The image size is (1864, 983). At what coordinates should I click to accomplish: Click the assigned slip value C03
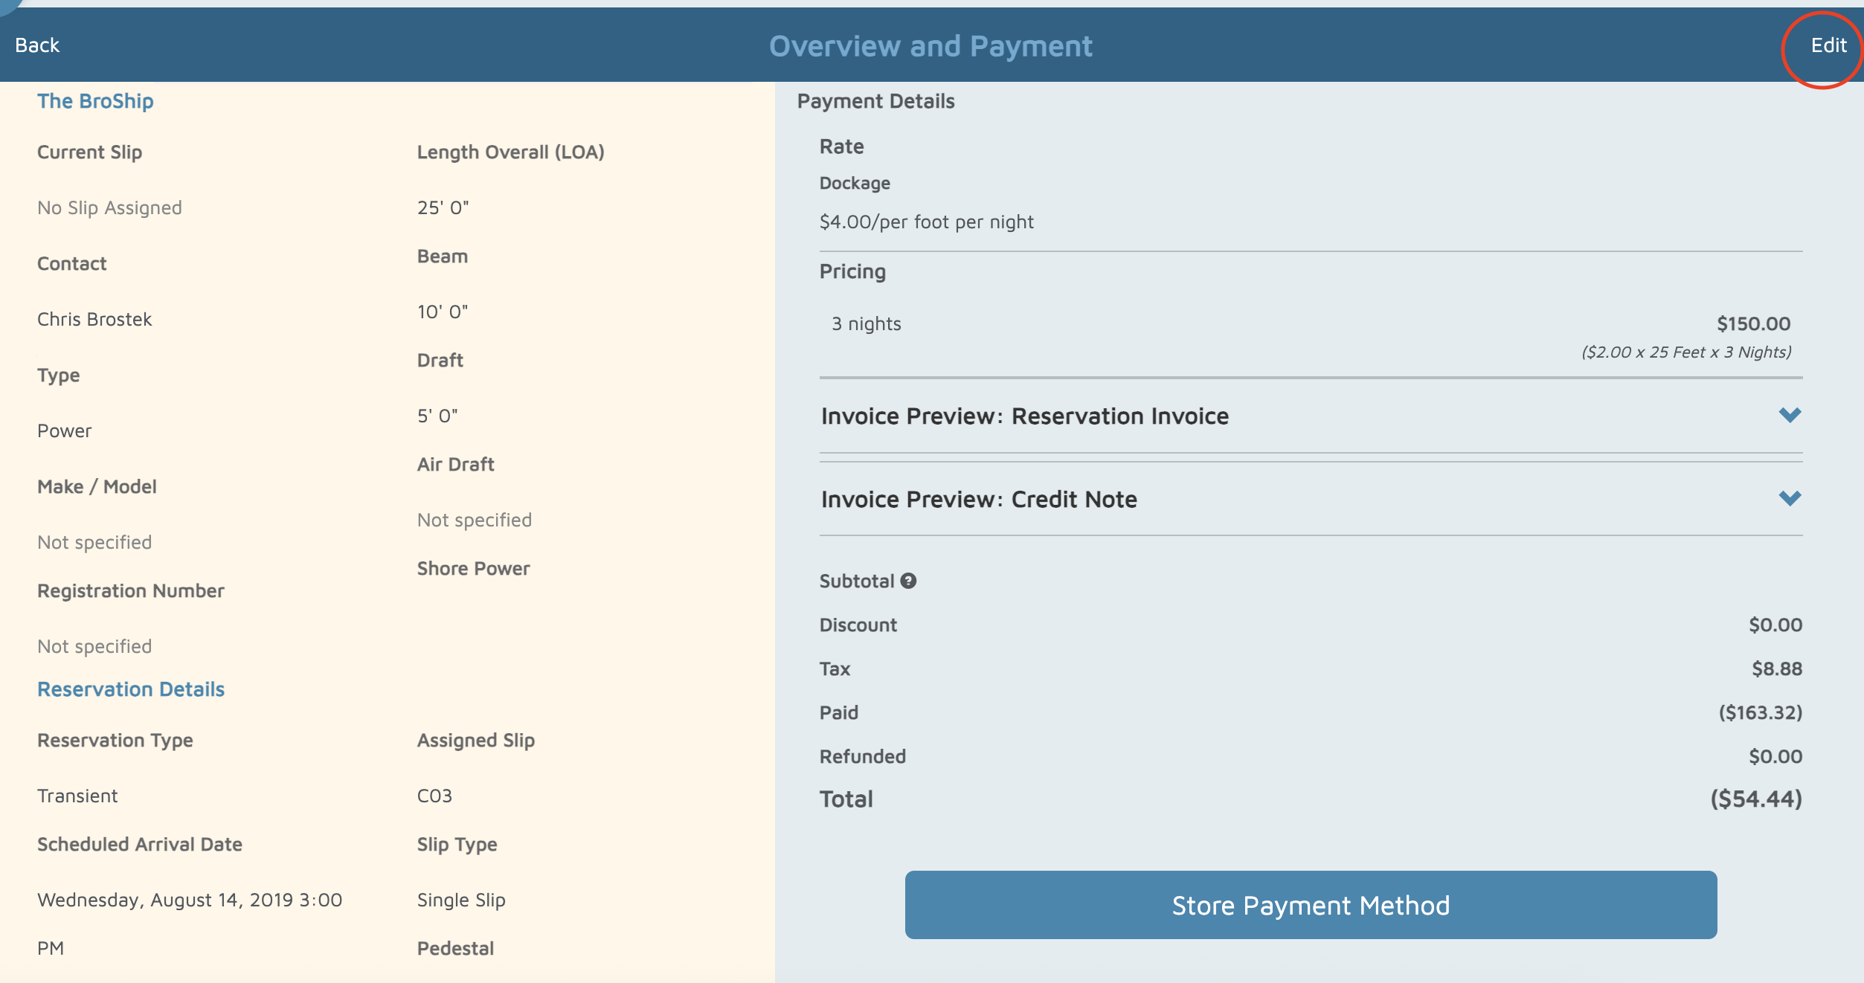434,796
